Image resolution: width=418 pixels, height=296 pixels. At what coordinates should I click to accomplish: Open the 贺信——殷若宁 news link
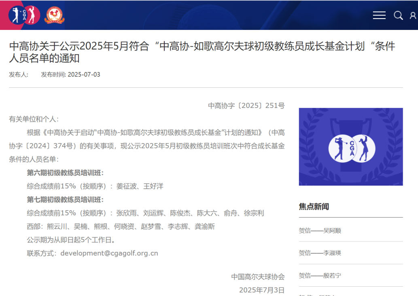point(320,275)
